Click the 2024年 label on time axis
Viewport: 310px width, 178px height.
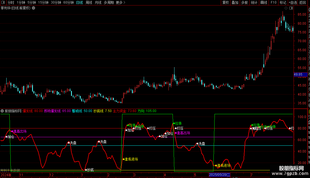6,175
